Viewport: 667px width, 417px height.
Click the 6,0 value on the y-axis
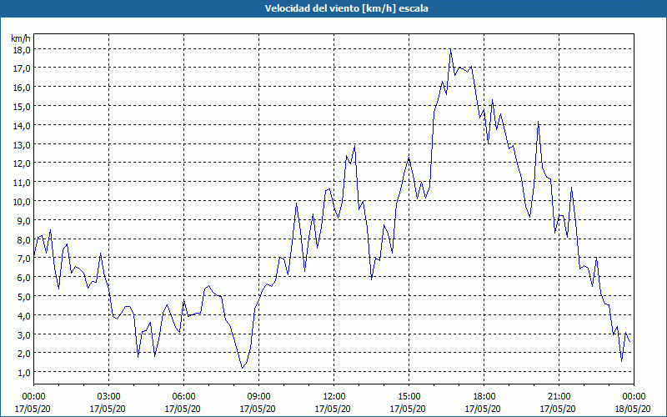click(23, 278)
